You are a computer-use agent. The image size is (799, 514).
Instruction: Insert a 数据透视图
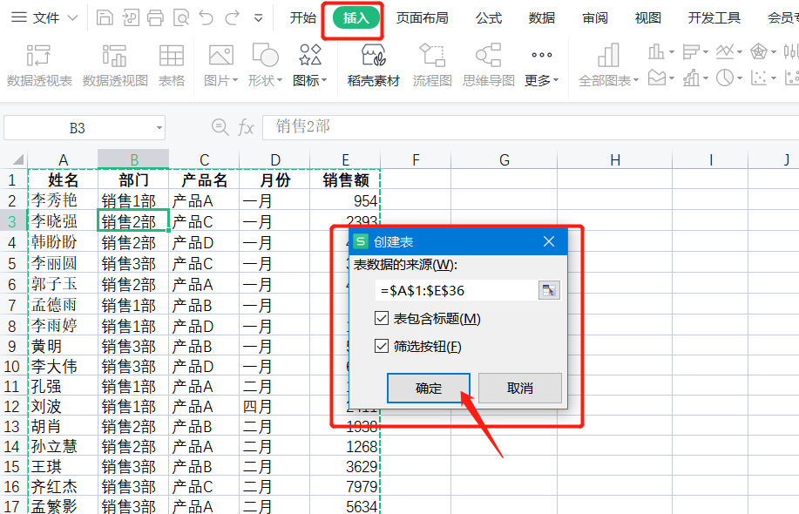click(115, 65)
